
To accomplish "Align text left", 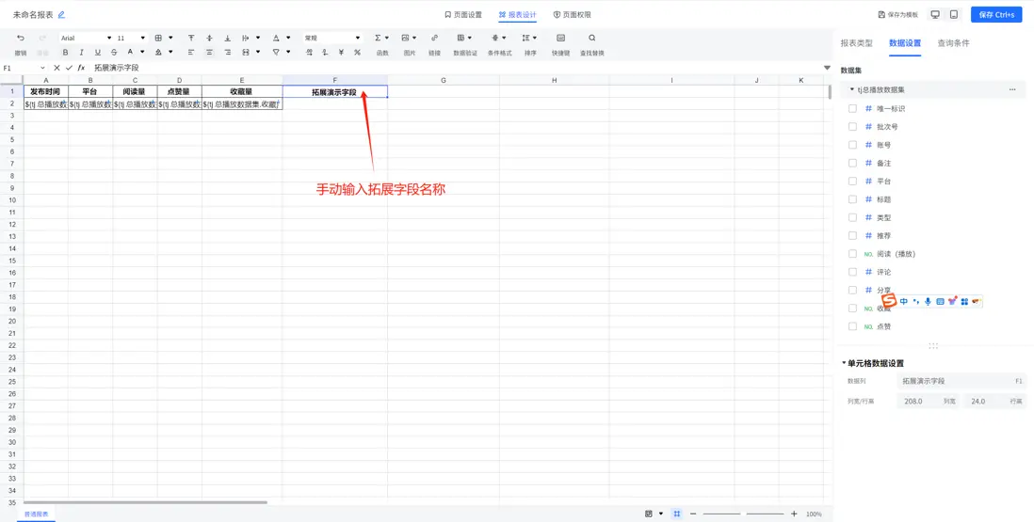I will (191, 53).
